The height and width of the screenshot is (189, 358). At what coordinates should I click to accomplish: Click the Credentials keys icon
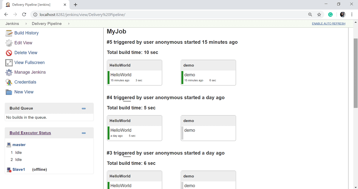(x=9, y=82)
